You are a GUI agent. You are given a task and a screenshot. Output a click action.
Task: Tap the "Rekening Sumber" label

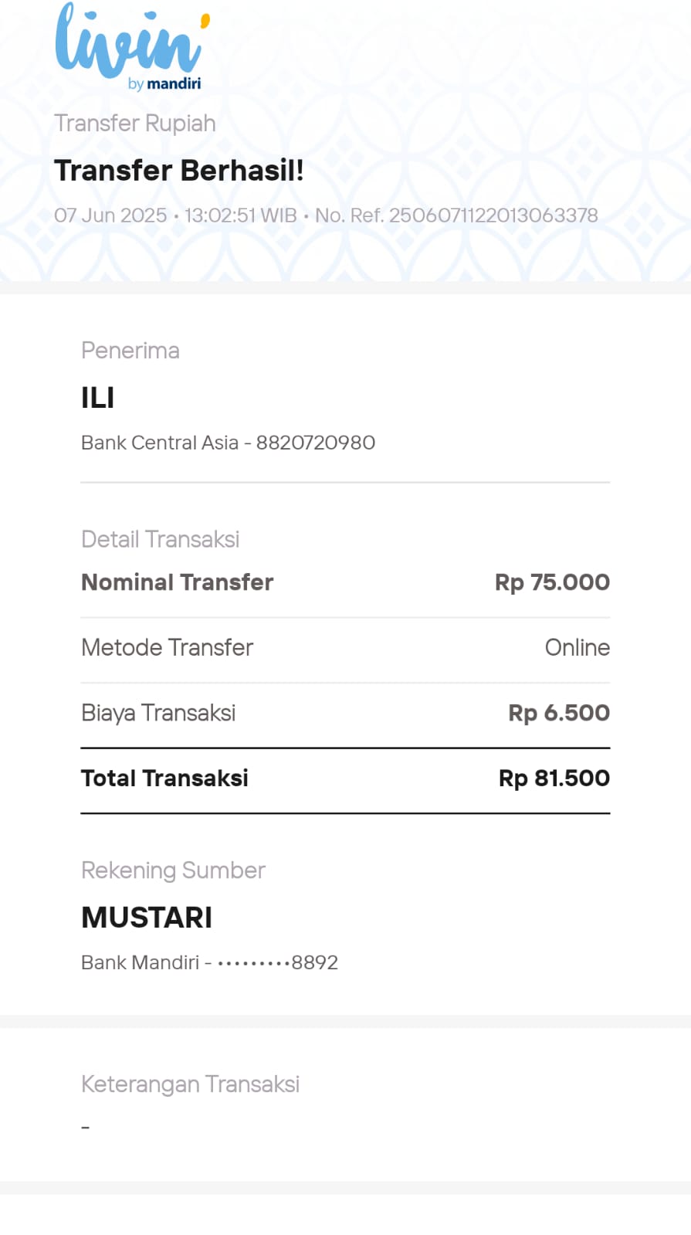click(173, 870)
